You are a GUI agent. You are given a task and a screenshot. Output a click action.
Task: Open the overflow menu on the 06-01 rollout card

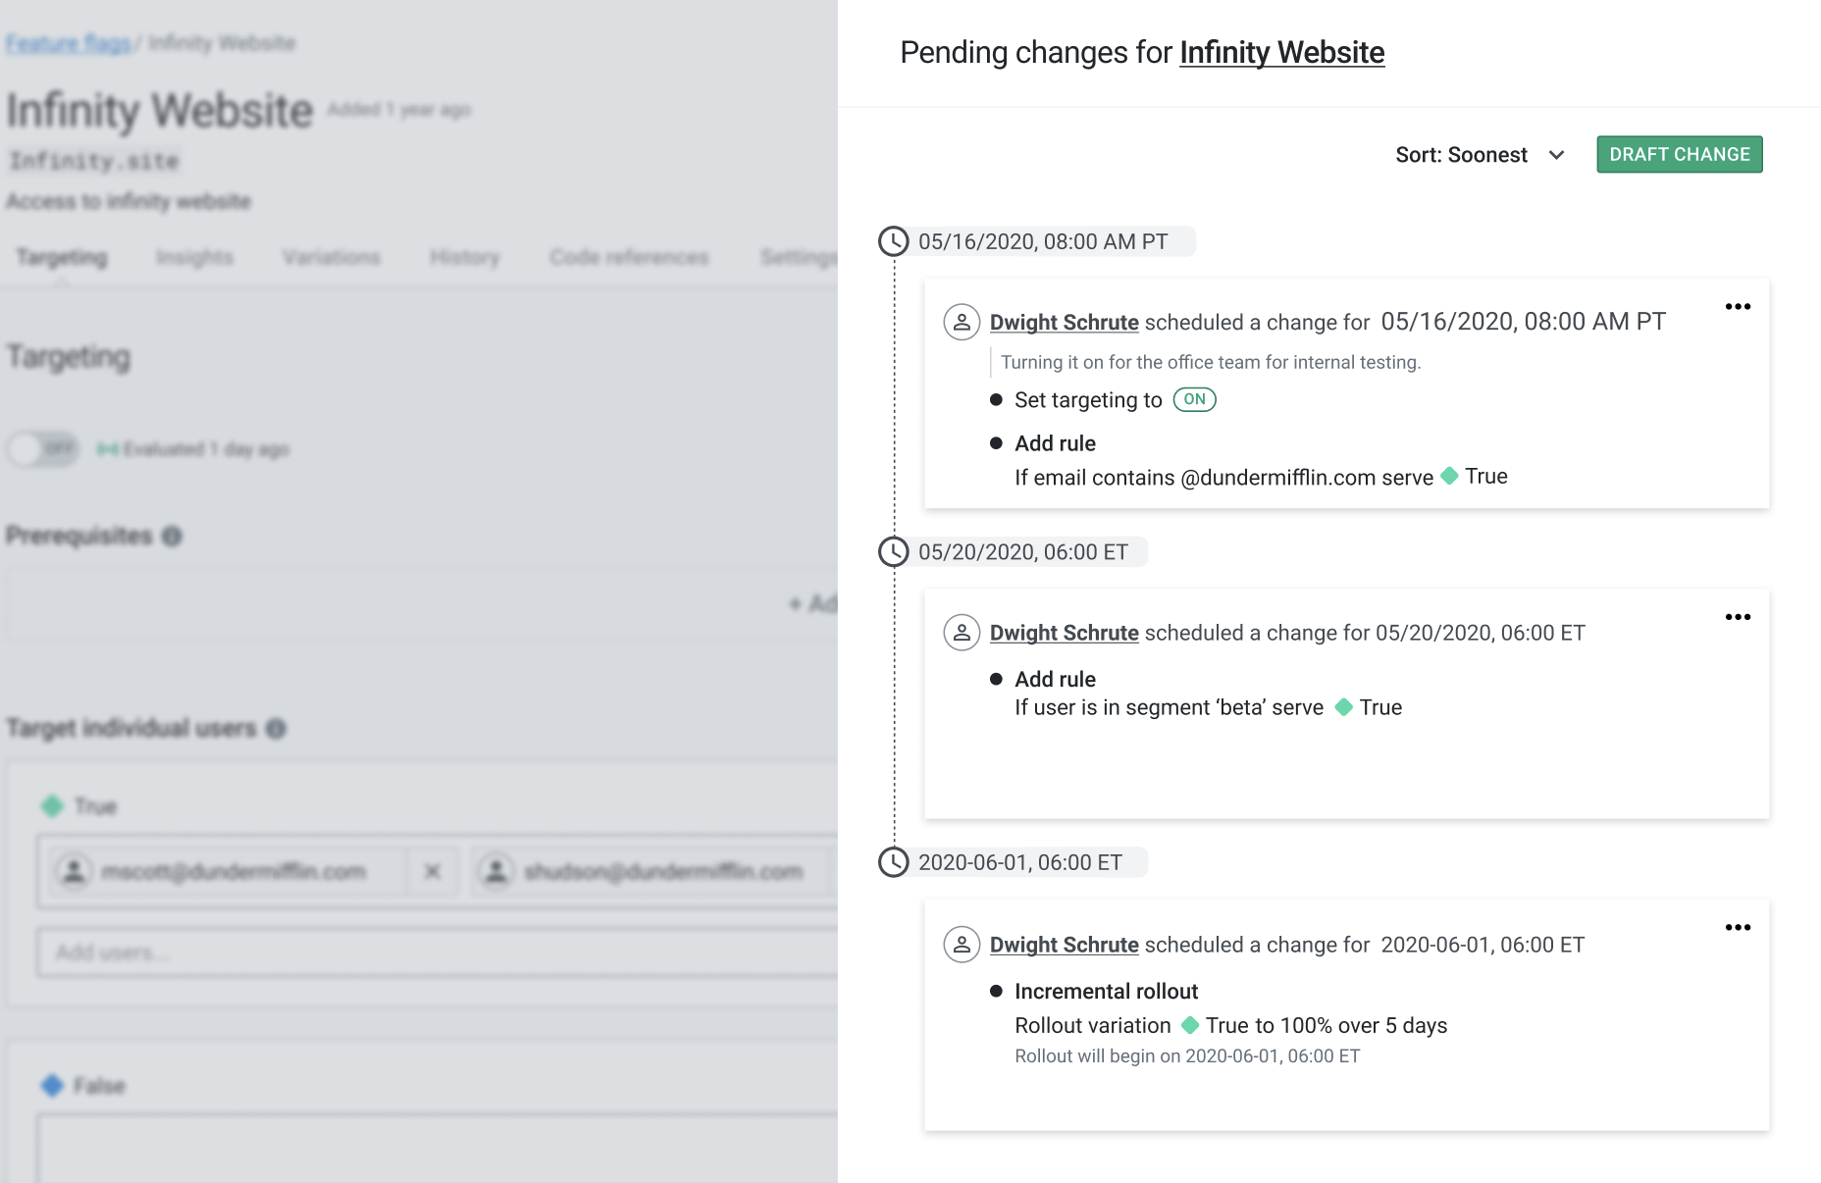click(1738, 927)
